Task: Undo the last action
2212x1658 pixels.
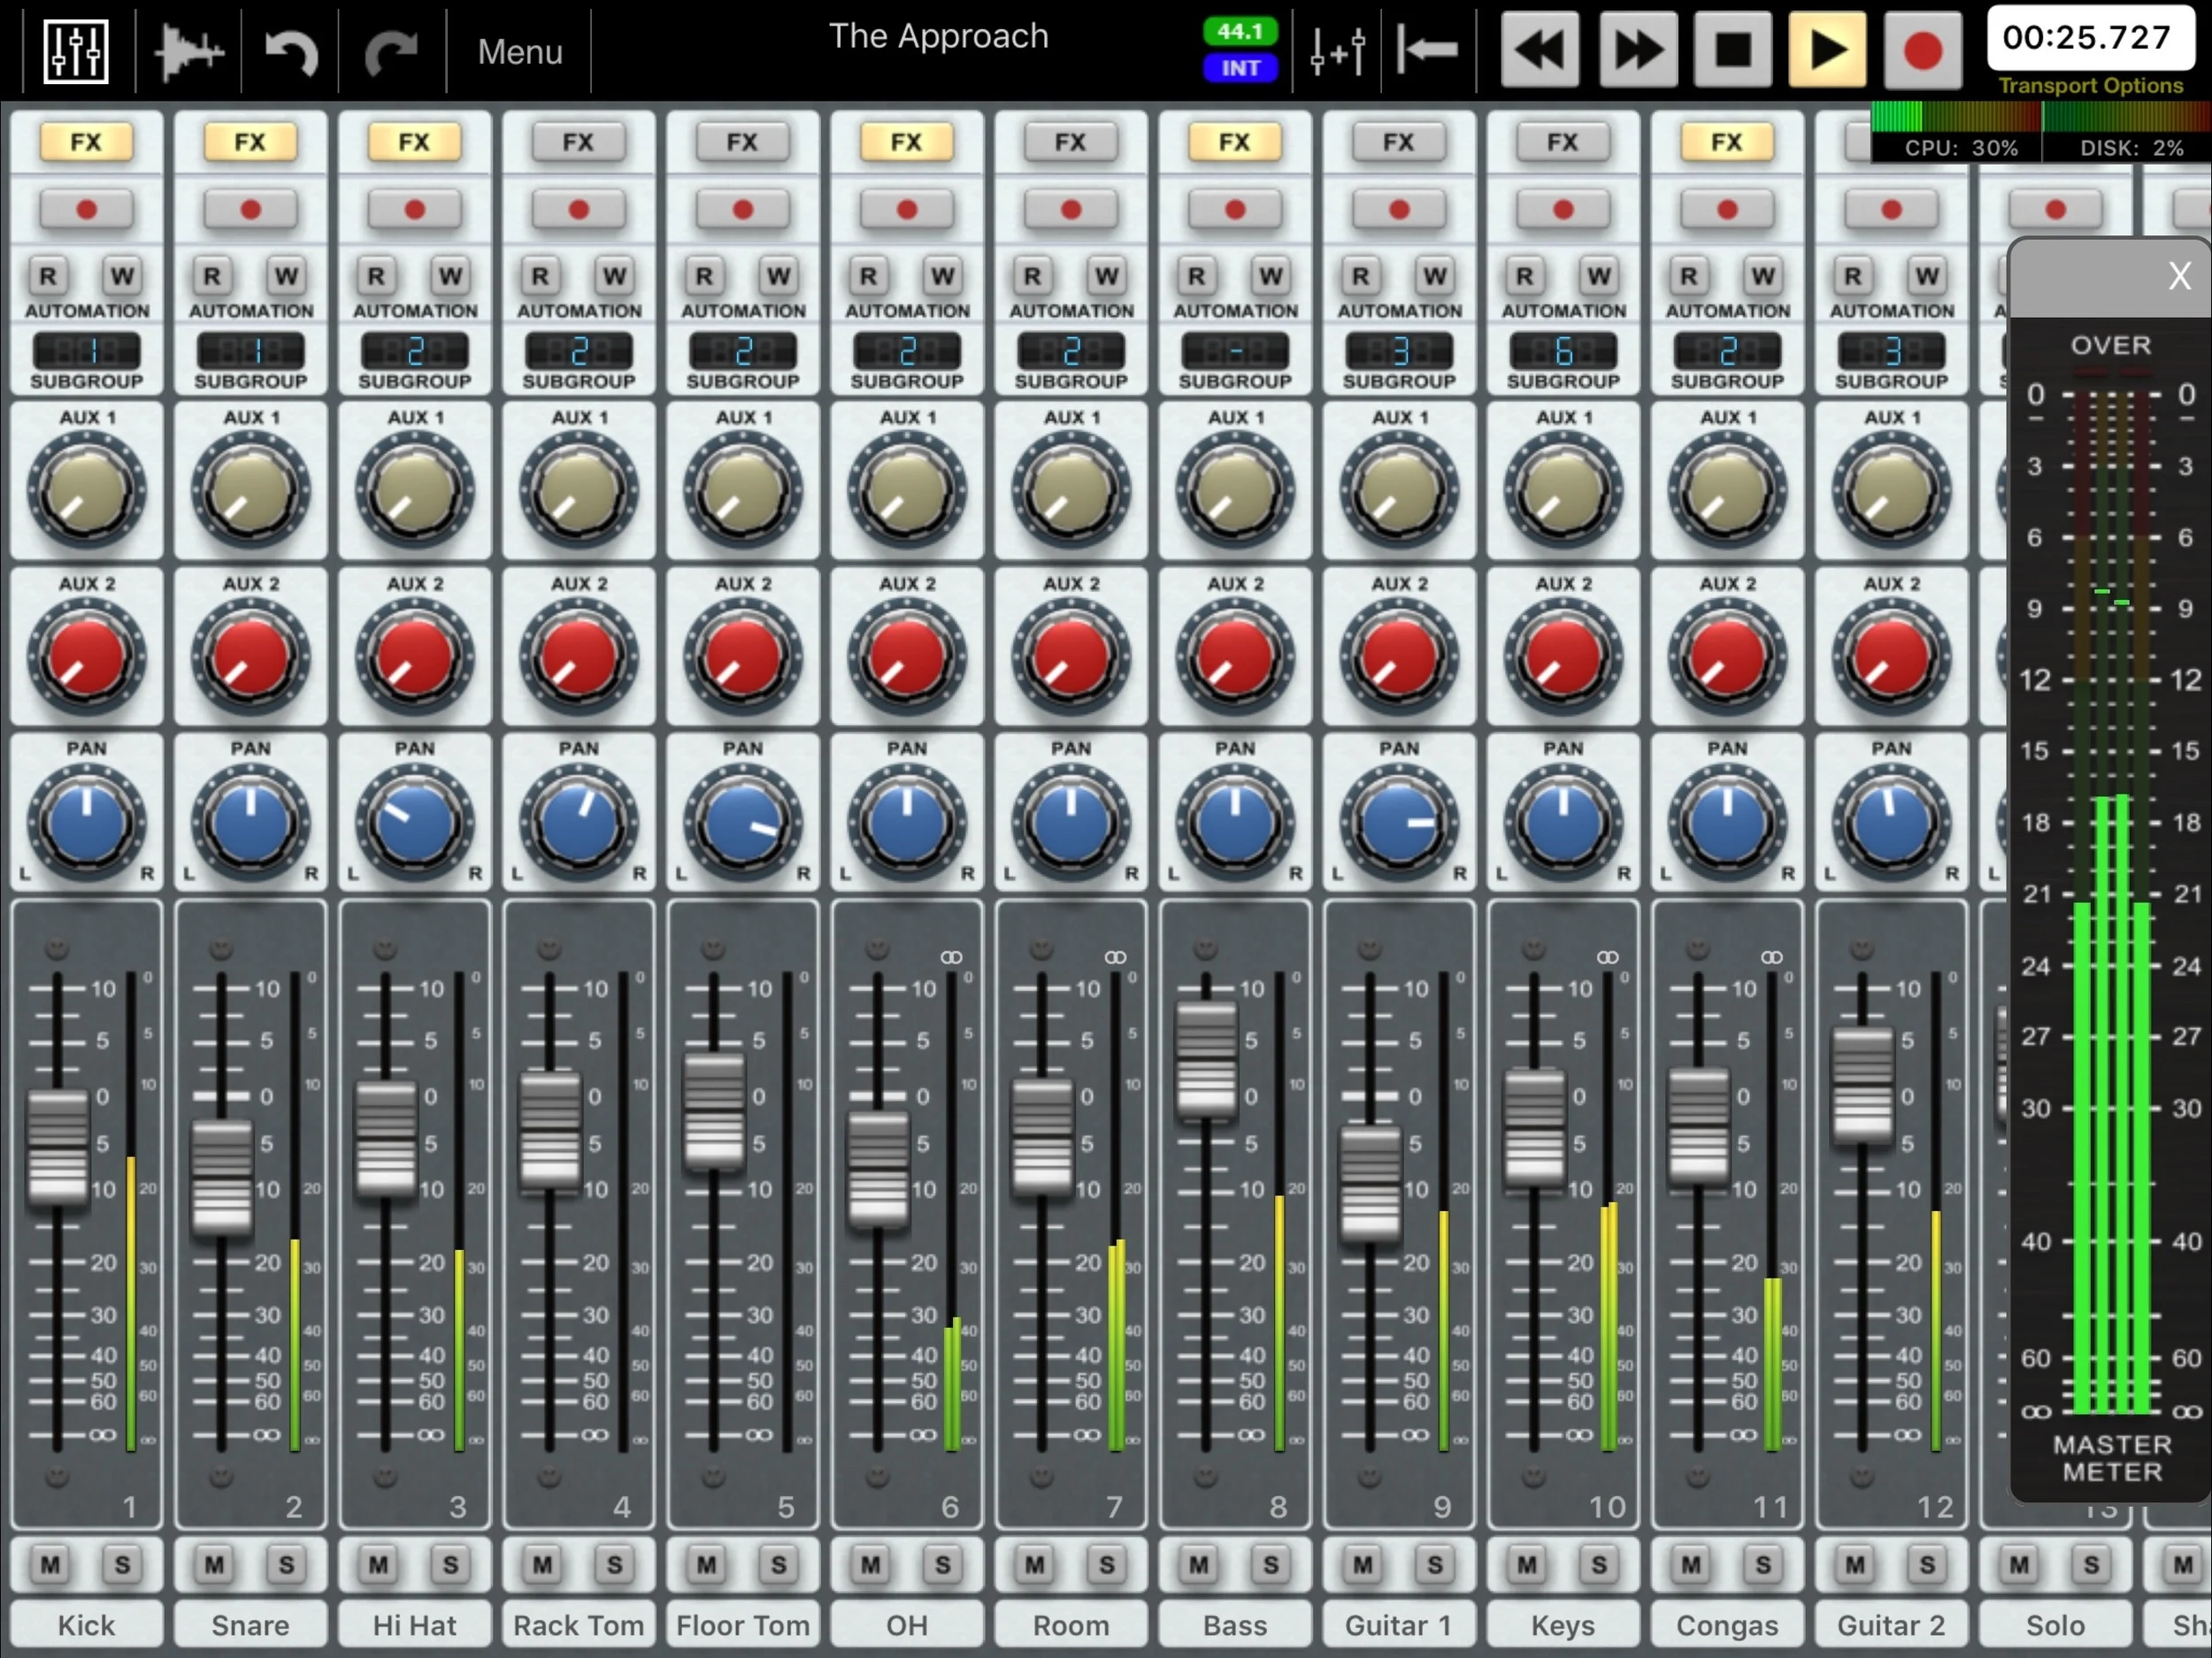Action: point(291,51)
